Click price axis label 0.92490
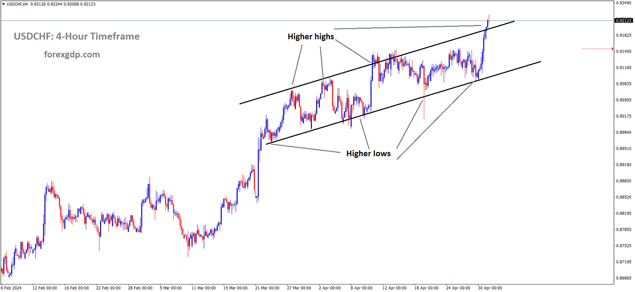 point(623,3)
